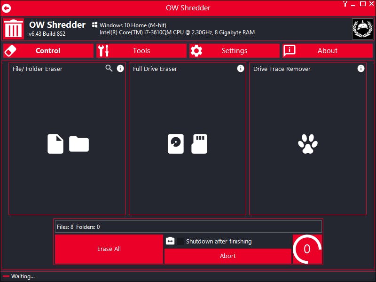Click the folder icon in File/Folder Eraser
The image size is (376, 282).
pyautogui.click(x=79, y=144)
